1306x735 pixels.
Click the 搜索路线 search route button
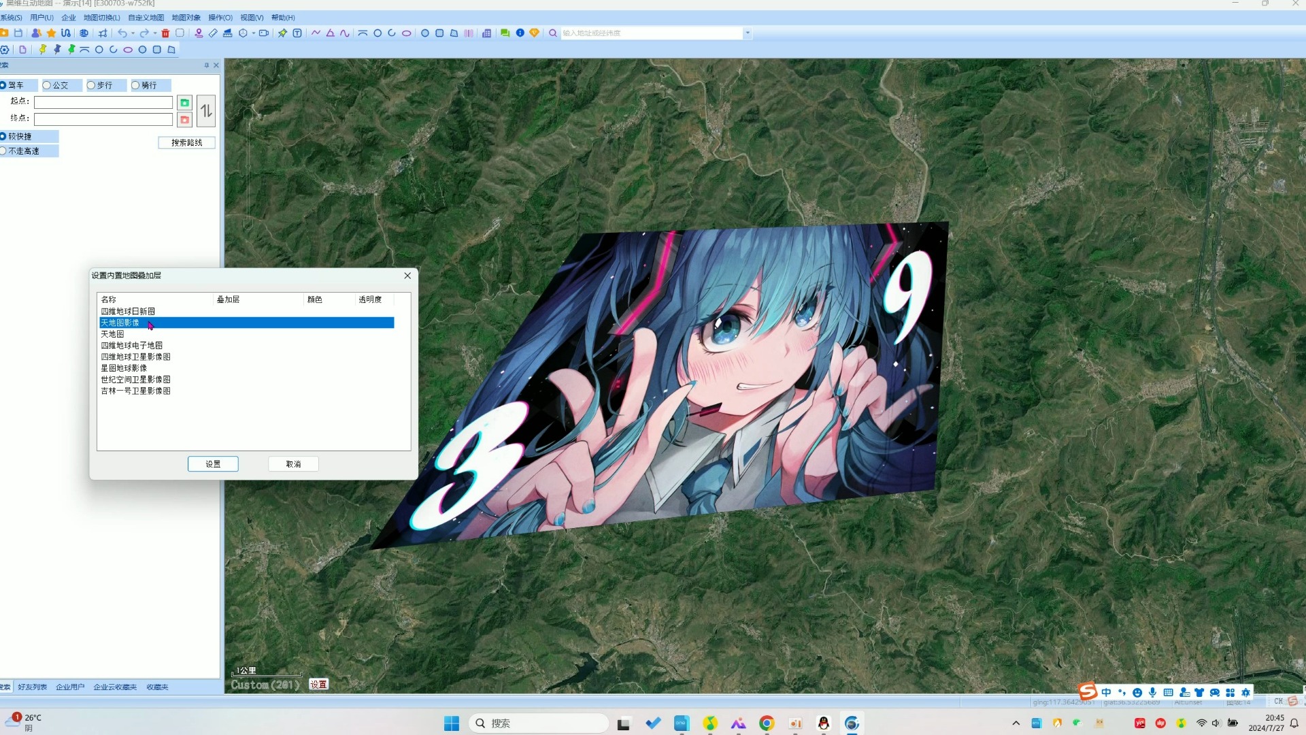tap(187, 142)
